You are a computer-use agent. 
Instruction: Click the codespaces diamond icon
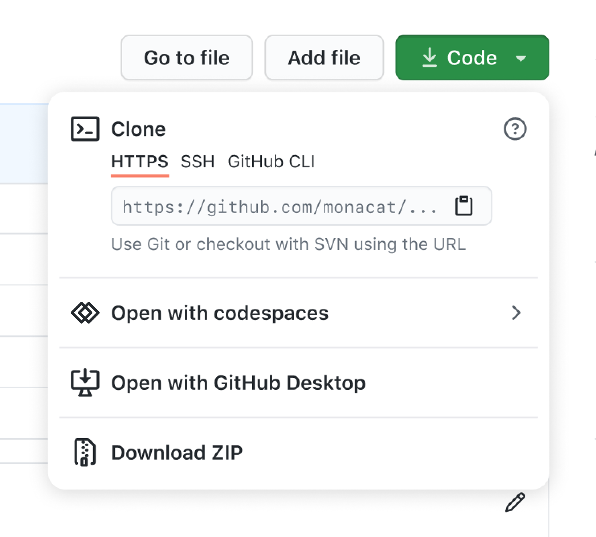pyautogui.click(x=85, y=313)
